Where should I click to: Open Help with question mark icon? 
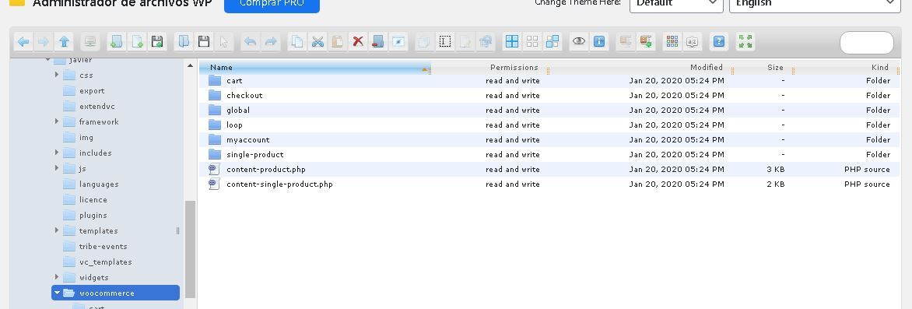click(x=720, y=42)
